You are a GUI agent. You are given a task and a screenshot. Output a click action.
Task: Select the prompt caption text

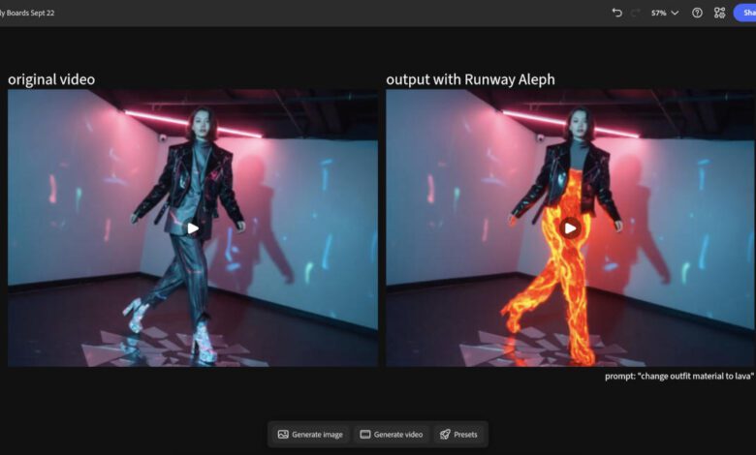tap(679, 376)
